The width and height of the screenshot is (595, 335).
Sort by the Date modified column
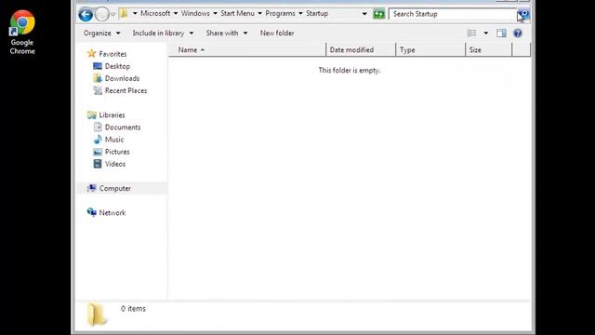tap(361, 49)
